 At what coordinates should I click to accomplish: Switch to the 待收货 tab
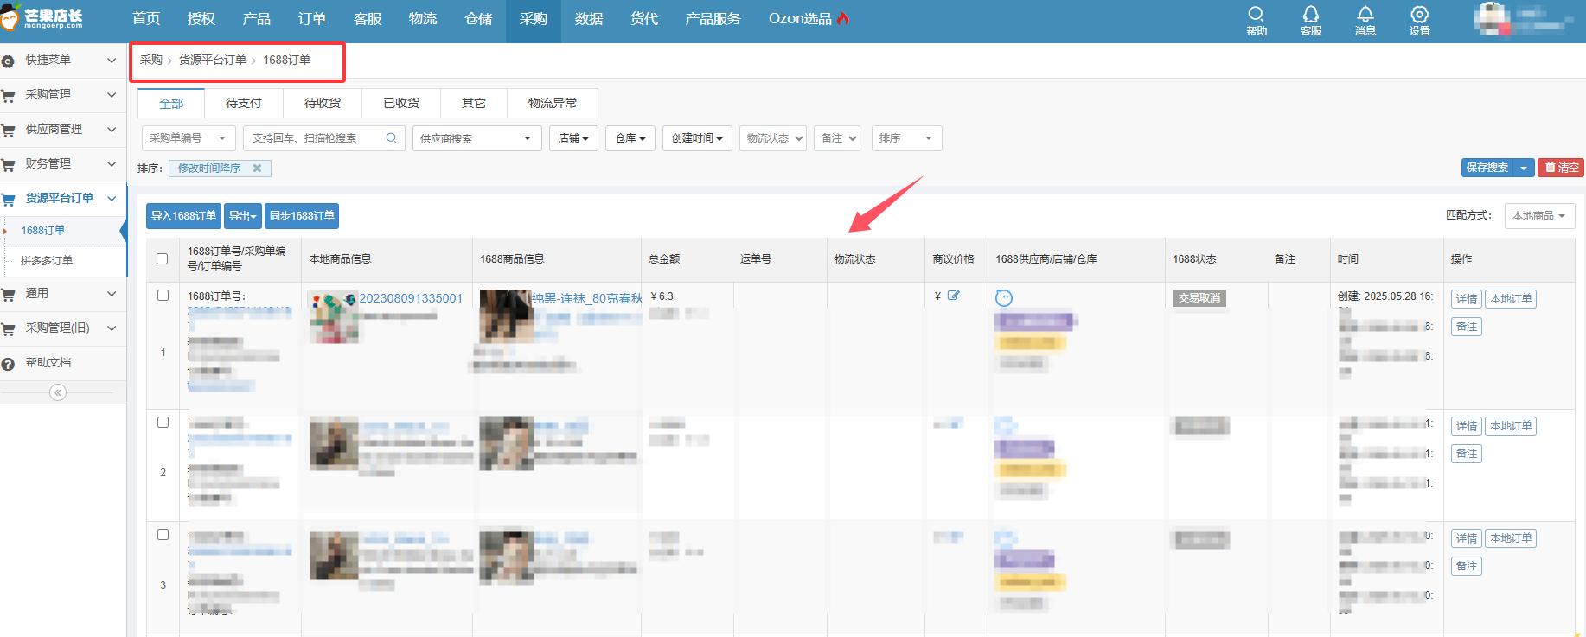pyautogui.click(x=322, y=103)
